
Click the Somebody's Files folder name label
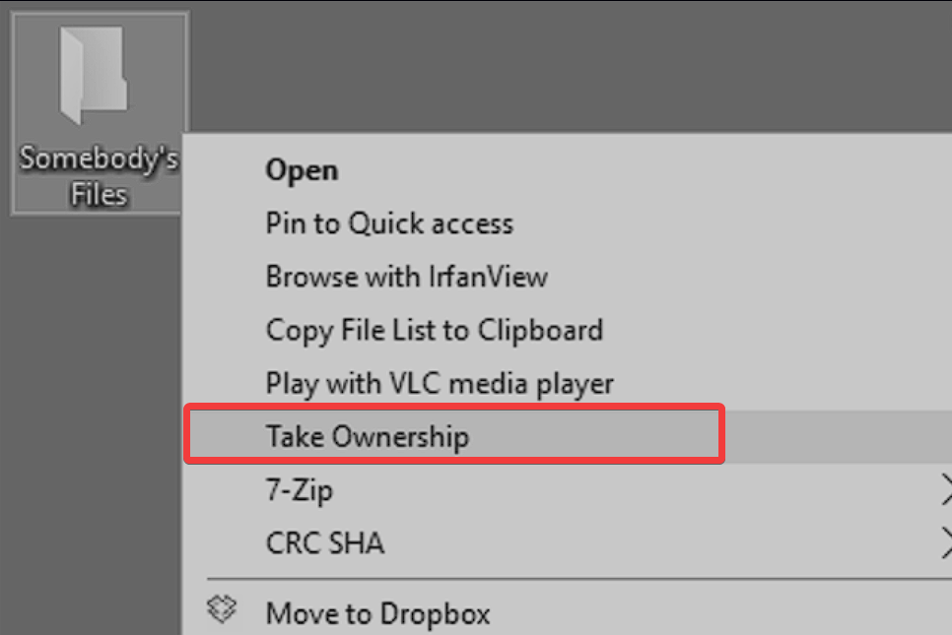coord(99,175)
